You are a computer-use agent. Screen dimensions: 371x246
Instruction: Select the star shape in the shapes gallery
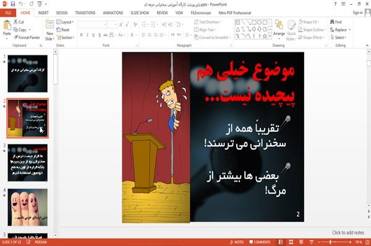click(265, 36)
